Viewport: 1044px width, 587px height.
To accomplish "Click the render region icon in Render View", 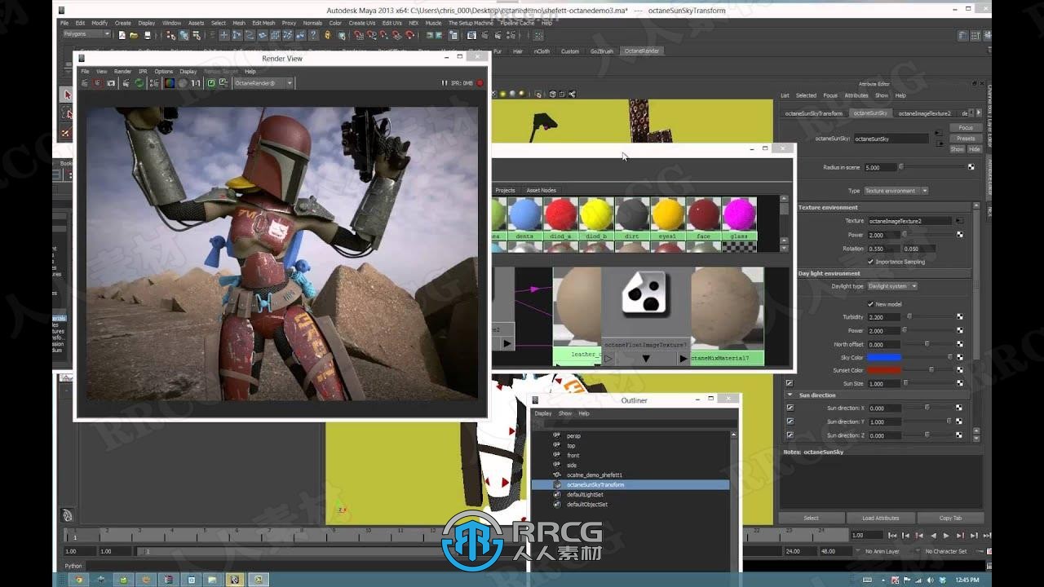I will tap(98, 83).
